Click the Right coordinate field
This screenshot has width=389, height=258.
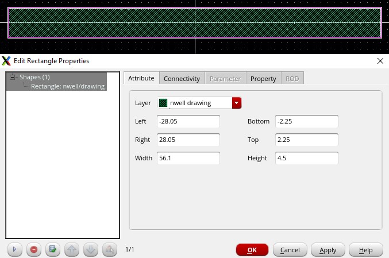(x=188, y=140)
